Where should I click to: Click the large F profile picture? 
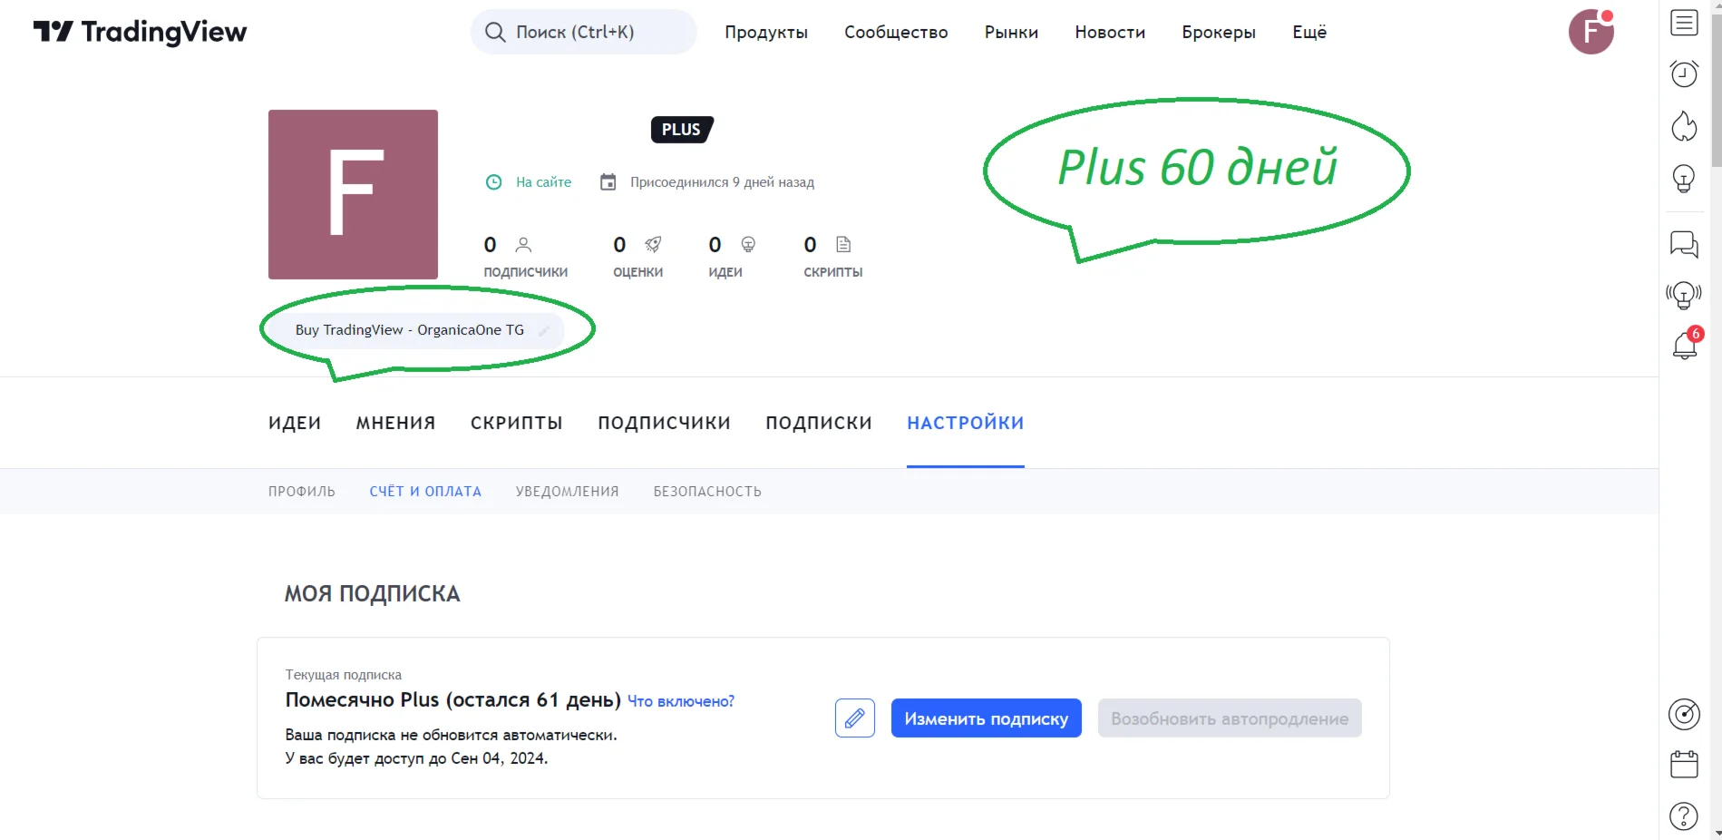353,194
